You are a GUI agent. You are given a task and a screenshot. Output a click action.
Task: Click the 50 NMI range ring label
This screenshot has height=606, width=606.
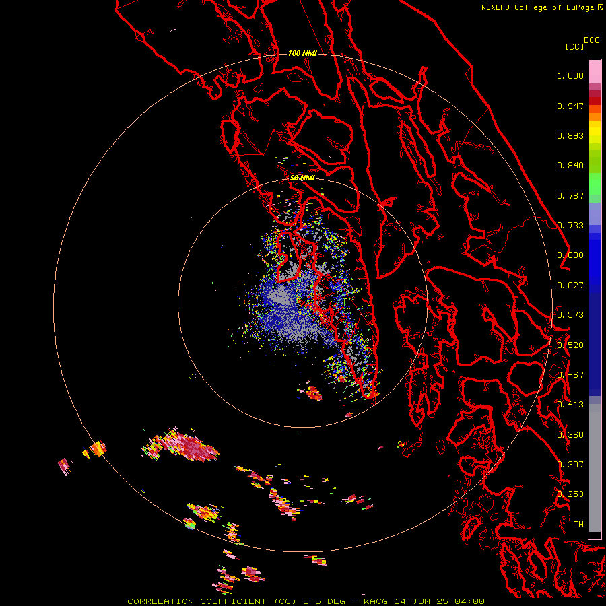(x=302, y=178)
